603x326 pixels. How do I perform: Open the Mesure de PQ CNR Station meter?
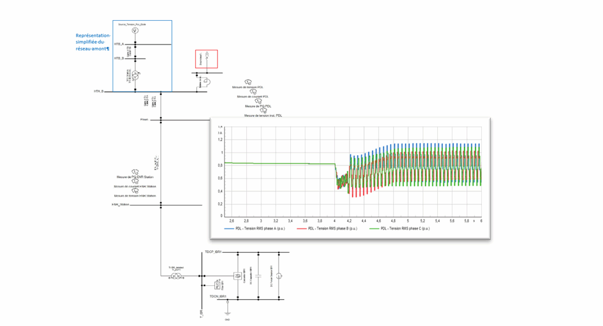[x=135, y=171]
